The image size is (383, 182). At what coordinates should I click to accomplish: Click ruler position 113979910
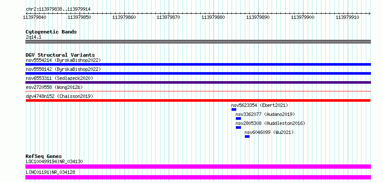[x=348, y=17]
